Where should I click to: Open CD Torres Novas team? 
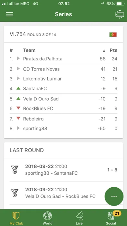(63, 69)
